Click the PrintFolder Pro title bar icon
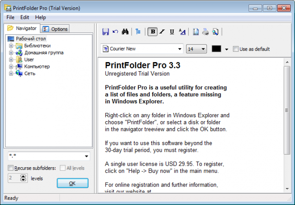This screenshot has width=295, height=205. pos(8,8)
